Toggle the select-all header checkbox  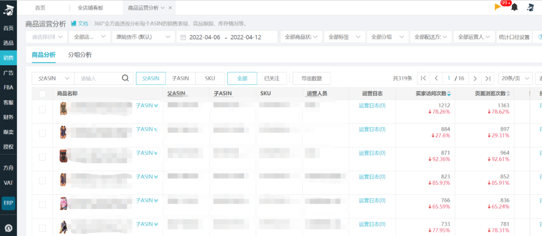click(x=43, y=94)
